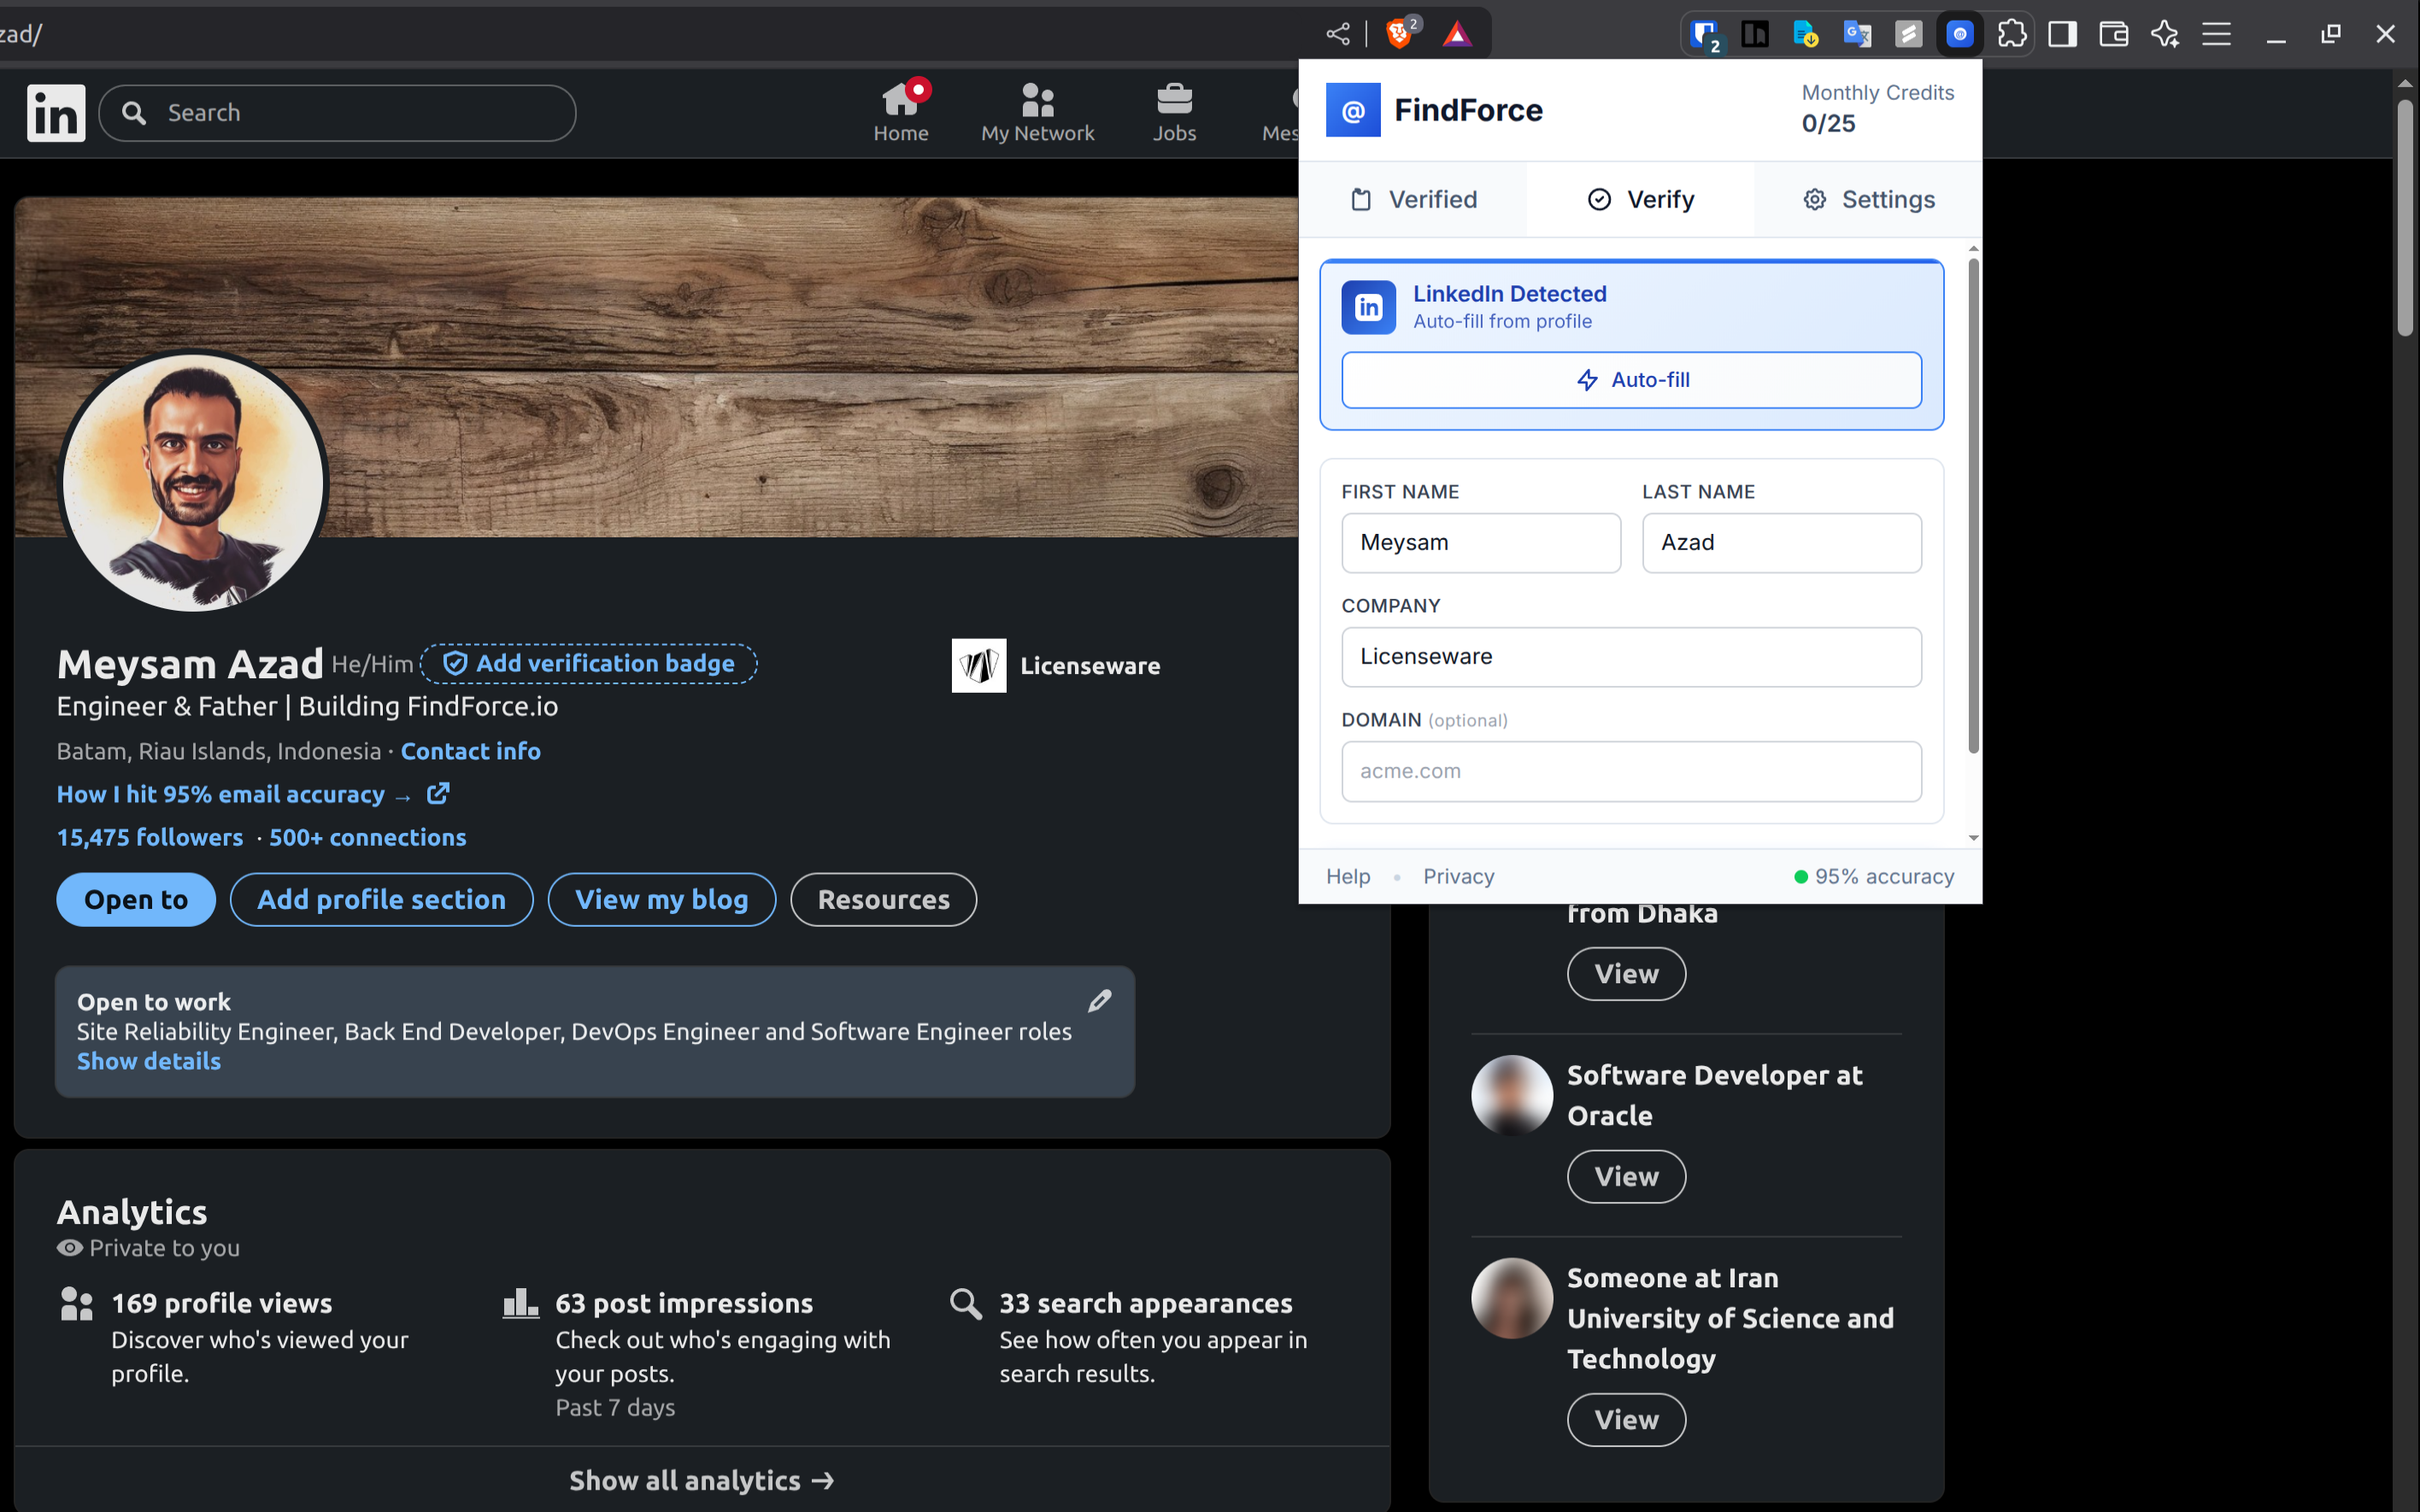Click Show all analytics link

pos(701,1480)
